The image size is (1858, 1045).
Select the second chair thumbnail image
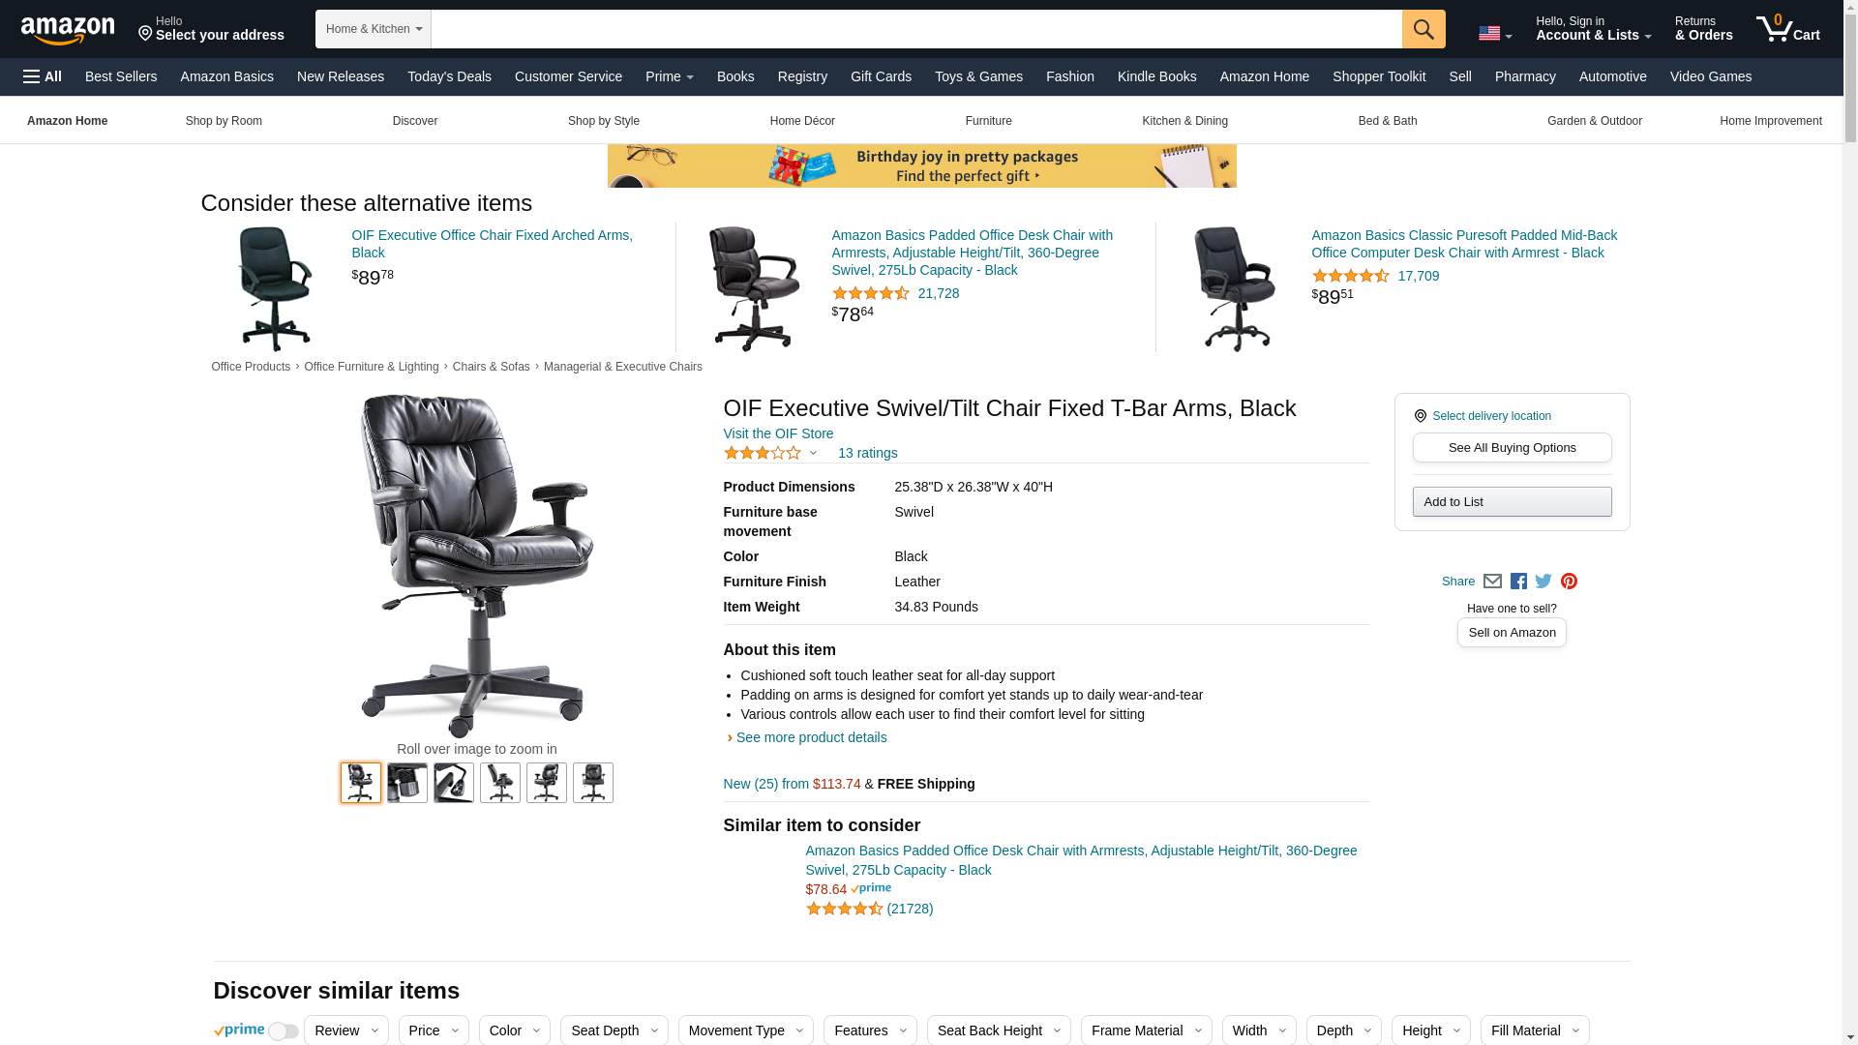pyautogui.click(x=407, y=783)
